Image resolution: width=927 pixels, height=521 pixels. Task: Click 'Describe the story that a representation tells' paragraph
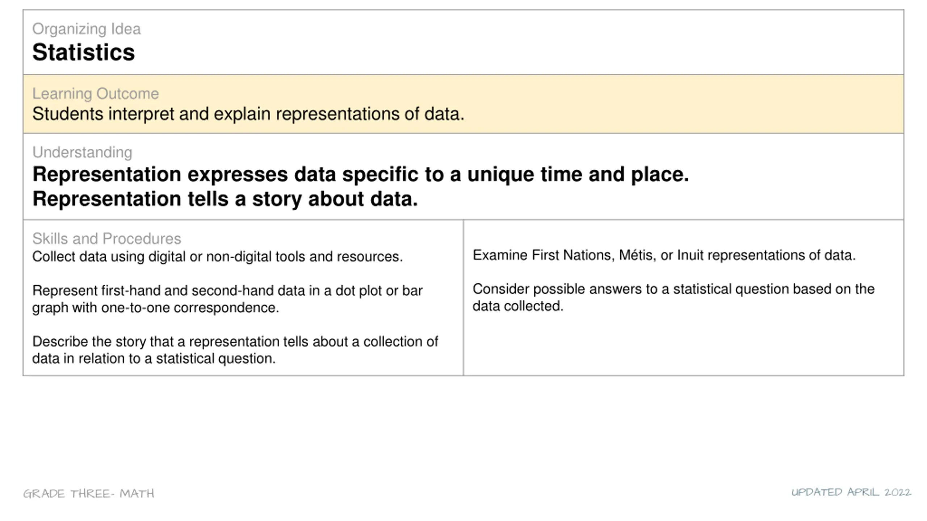(x=235, y=350)
